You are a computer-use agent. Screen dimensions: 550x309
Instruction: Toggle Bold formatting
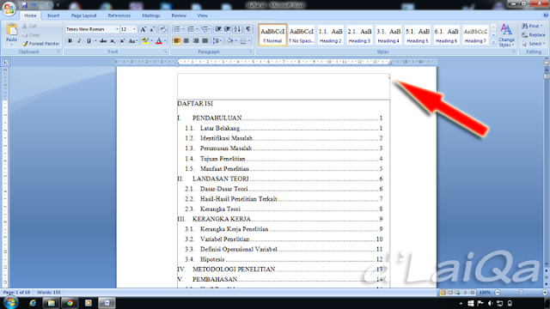[x=70, y=41]
